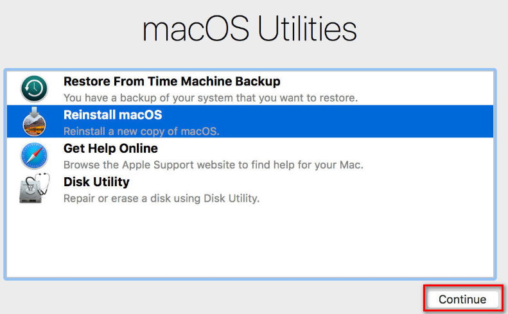Select the Reinstall macOS title

click(112, 115)
